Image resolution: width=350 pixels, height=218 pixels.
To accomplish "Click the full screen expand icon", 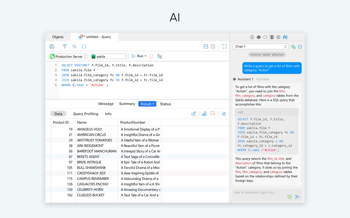I will (224, 46).
